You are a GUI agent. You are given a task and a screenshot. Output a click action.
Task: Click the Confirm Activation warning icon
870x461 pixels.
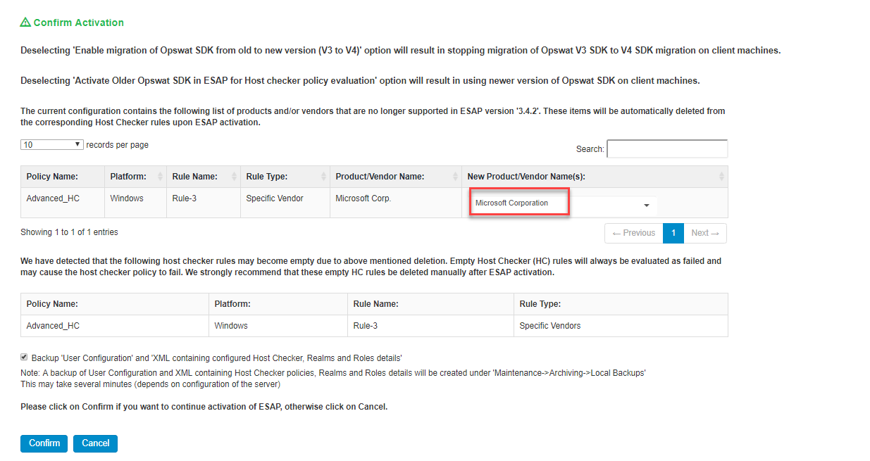click(x=25, y=23)
